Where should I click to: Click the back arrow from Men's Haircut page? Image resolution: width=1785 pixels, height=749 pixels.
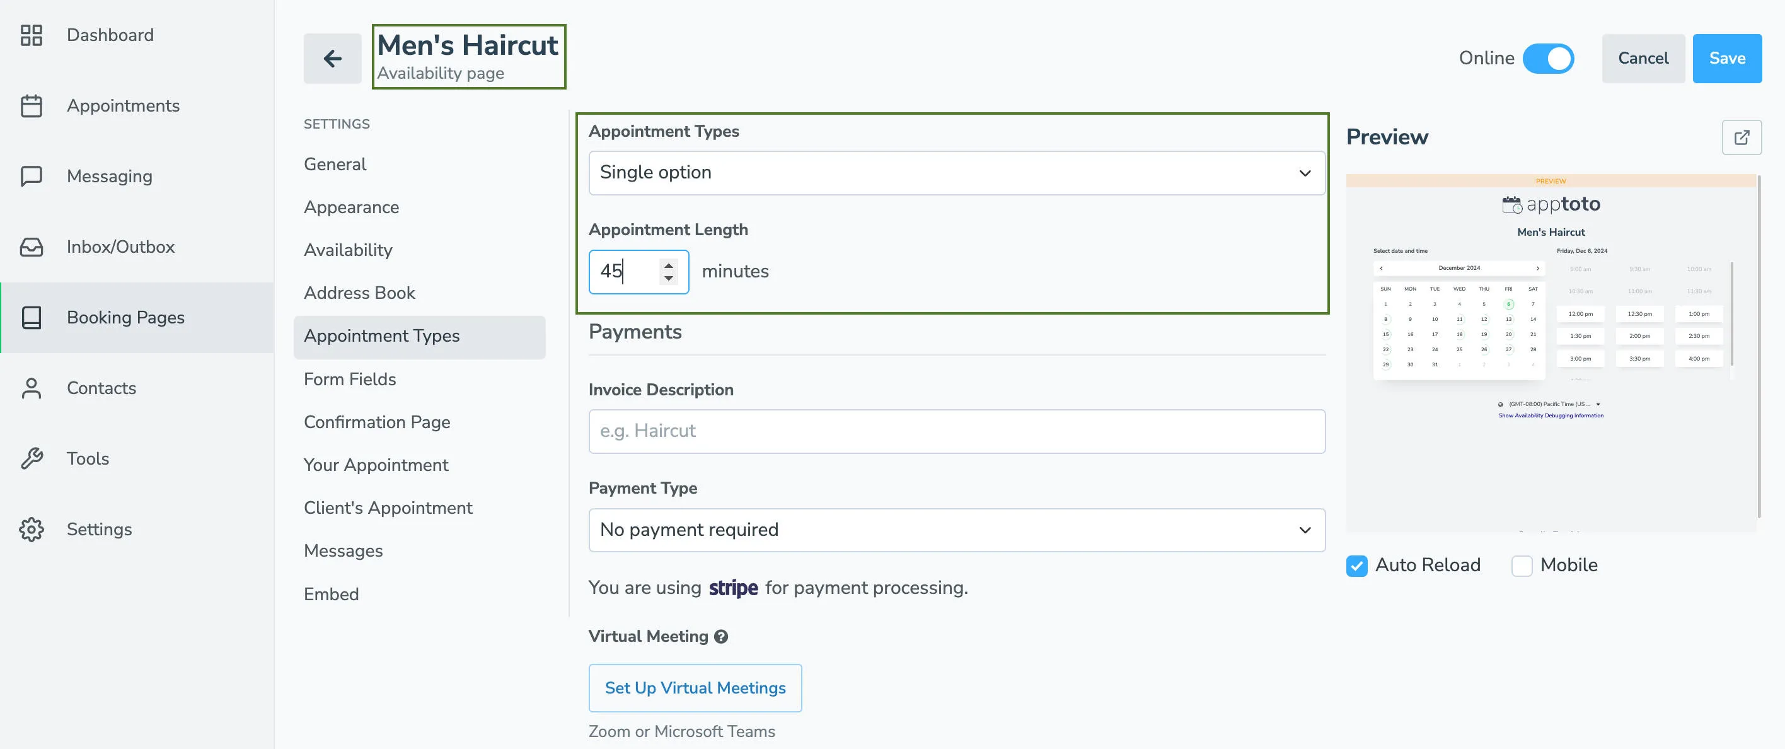333,58
